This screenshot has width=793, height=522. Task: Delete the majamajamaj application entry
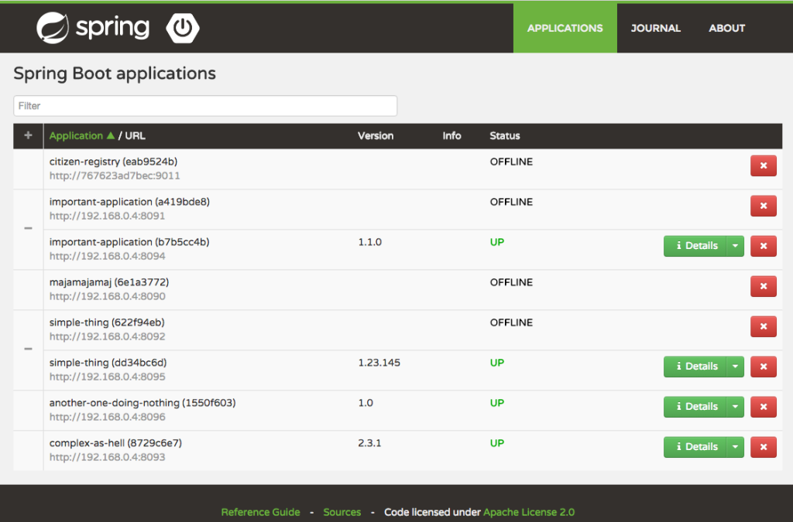point(763,286)
